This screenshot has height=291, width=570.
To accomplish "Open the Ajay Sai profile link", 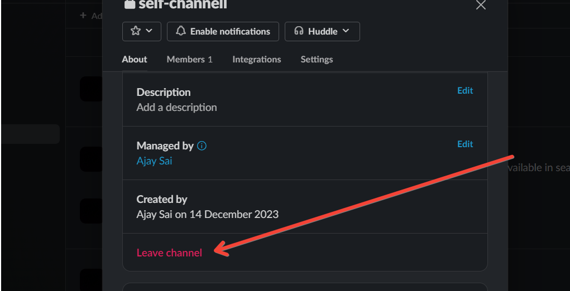I will [x=154, y=161].
